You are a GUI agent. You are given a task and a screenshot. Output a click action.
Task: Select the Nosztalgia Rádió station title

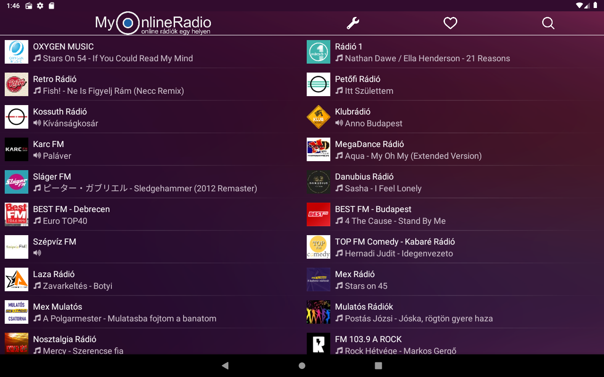(x=65, y=339)
